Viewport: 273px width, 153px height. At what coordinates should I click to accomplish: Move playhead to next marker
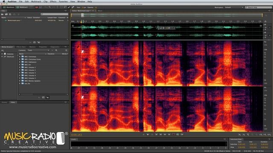(169, 134)
